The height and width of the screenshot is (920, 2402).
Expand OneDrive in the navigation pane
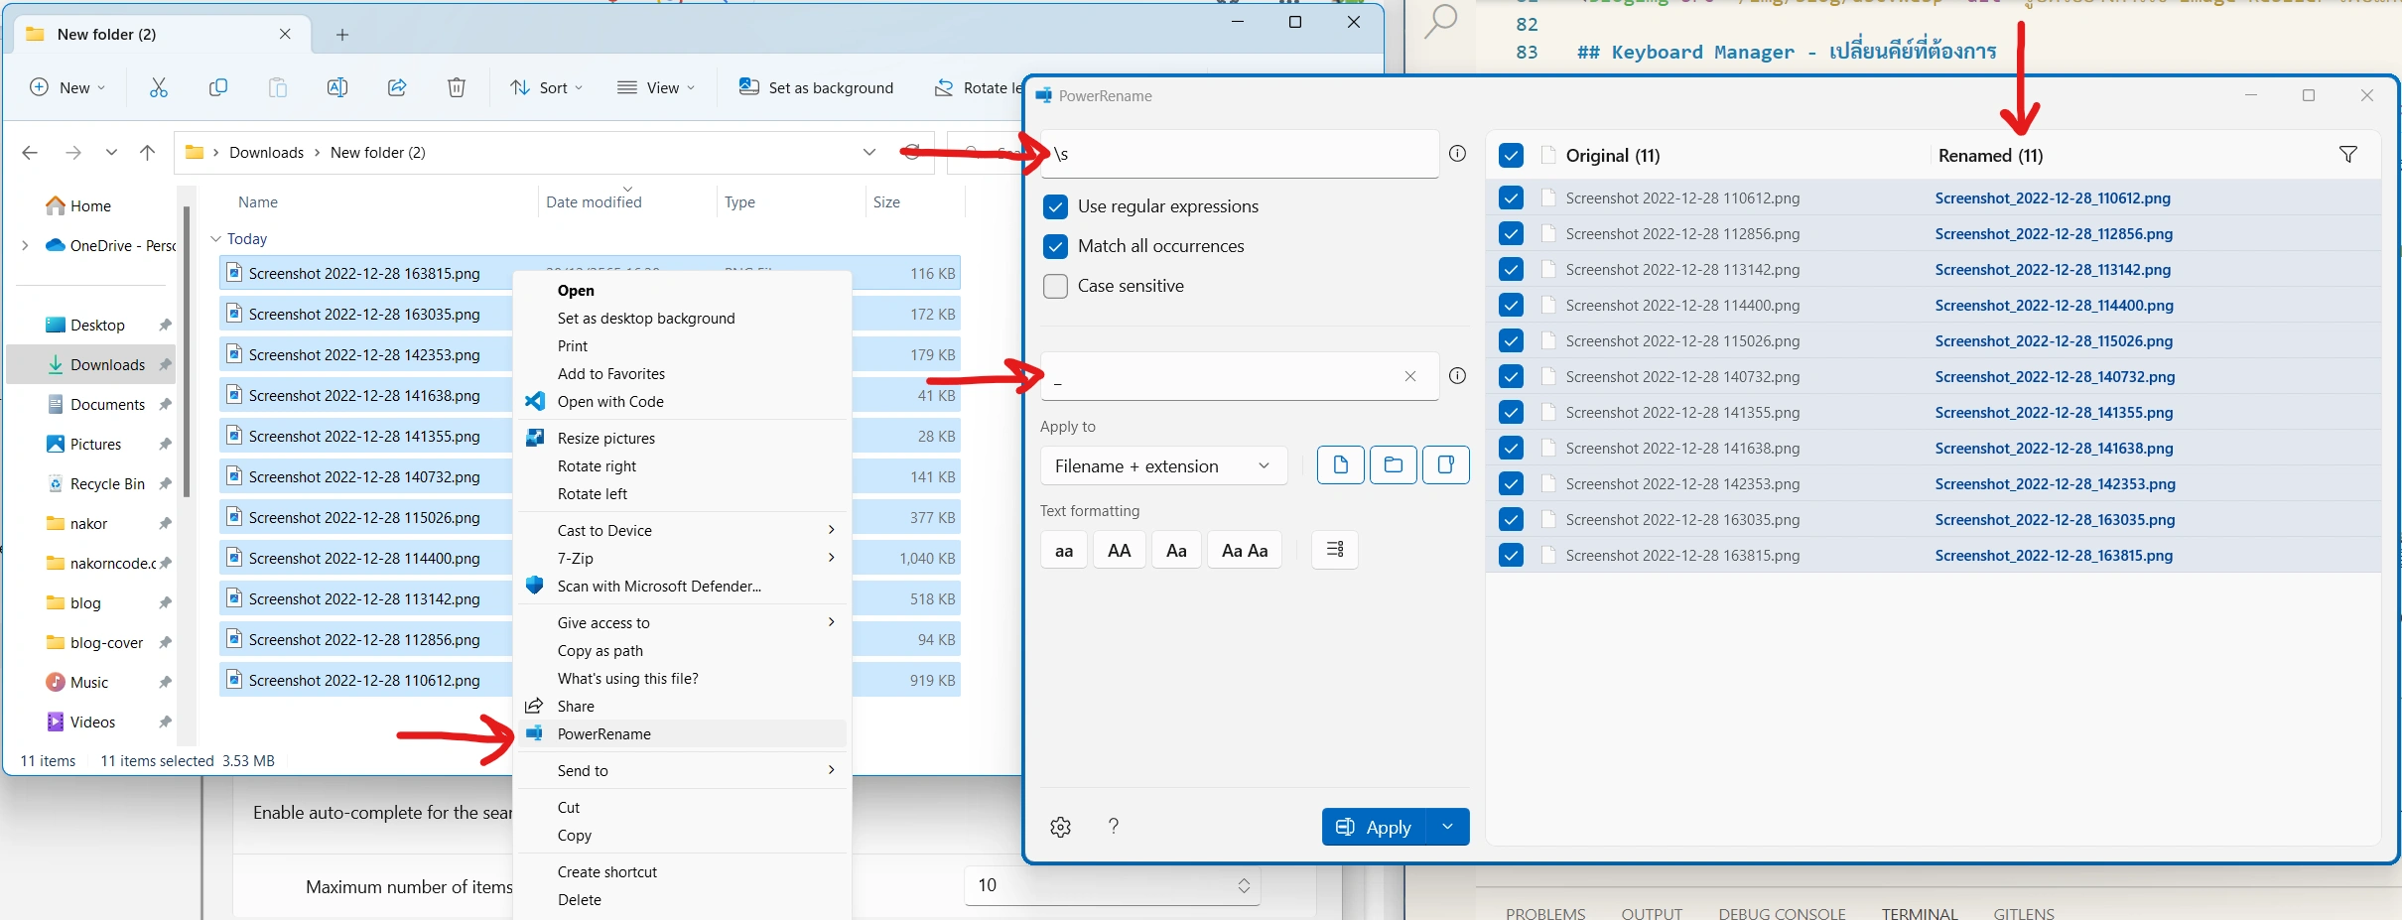pyautogui.click(x=25, y=245)
